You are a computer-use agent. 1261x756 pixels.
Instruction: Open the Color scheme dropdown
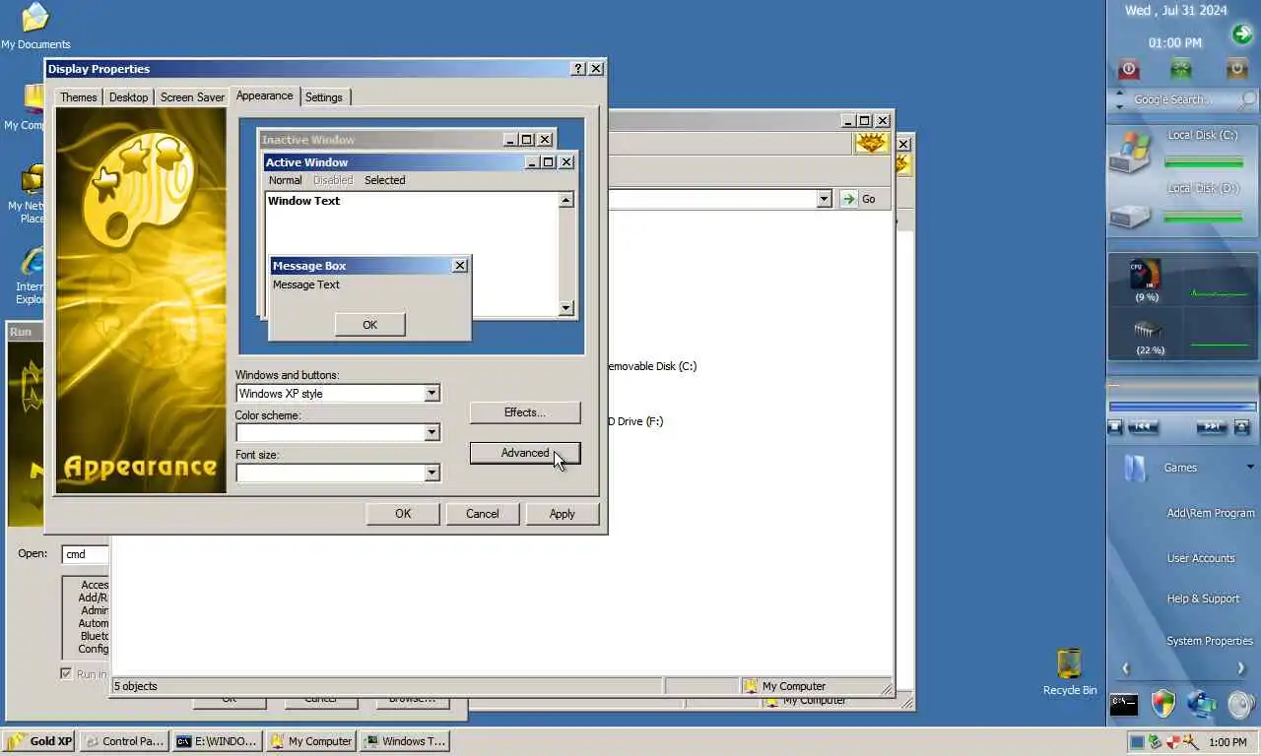[x=431, y=433]
